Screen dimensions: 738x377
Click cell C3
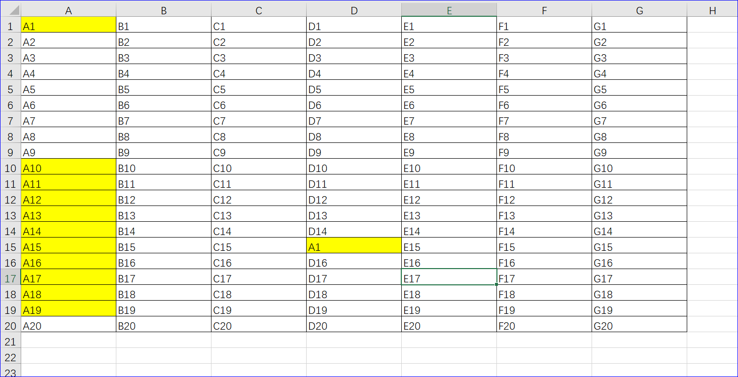coord(259,56)
